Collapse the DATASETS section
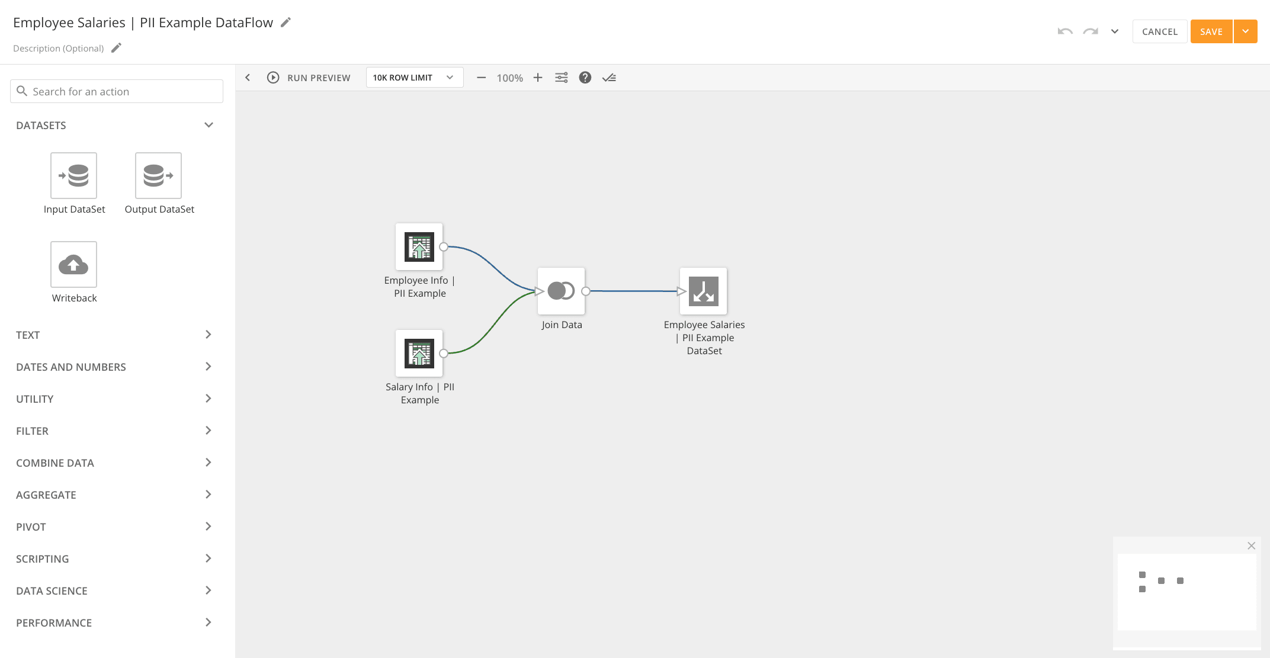Image resolution: width=1270 pixels, height=658 pixels. (x=209, y=125)
